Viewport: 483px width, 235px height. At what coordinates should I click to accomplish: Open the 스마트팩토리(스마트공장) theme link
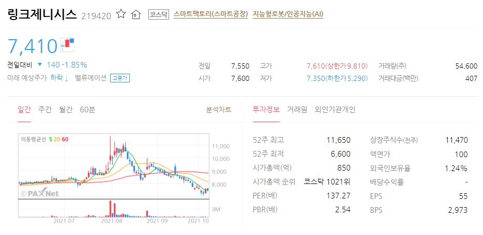(210, 14)
